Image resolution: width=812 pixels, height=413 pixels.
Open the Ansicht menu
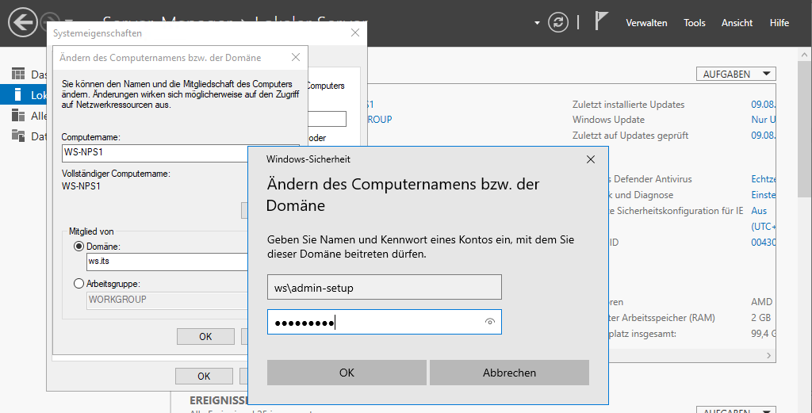pos(737,23)
